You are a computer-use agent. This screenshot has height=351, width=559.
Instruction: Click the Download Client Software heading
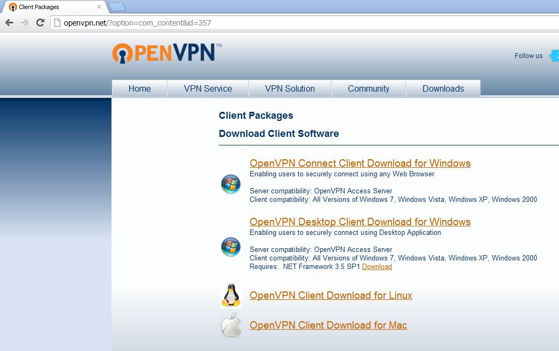pos(279,134)
